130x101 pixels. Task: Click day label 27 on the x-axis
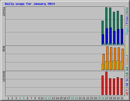click(107, 98)
